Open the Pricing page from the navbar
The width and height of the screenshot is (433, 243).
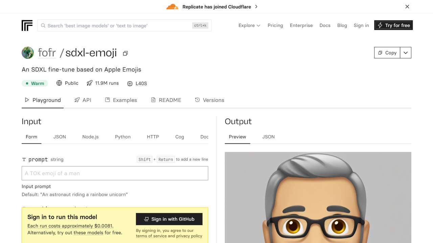[275, 25]
